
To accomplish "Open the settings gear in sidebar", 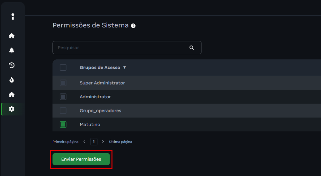I will tap(12, 109).
